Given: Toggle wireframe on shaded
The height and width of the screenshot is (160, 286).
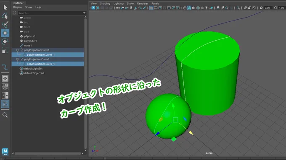Looking at the screenshot, I should 198,8.
